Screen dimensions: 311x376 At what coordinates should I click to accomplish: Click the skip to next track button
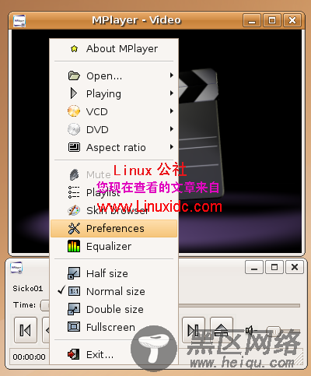pyautogui.click(x=194, y=330)
